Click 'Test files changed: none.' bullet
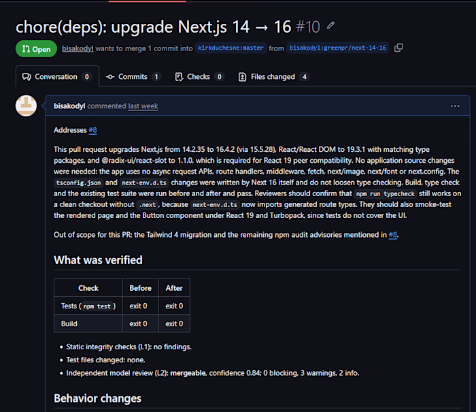 105,360
